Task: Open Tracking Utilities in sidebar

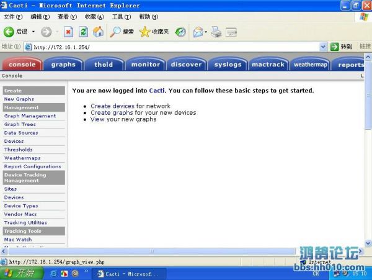Action: 25,223
